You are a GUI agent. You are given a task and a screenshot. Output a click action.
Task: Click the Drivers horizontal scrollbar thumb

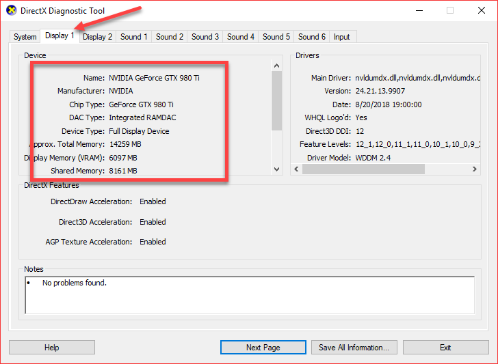(363, 169)
